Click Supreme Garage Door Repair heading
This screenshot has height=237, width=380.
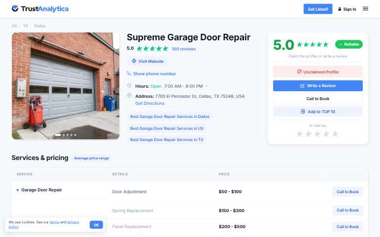click(x=188, y=37)
